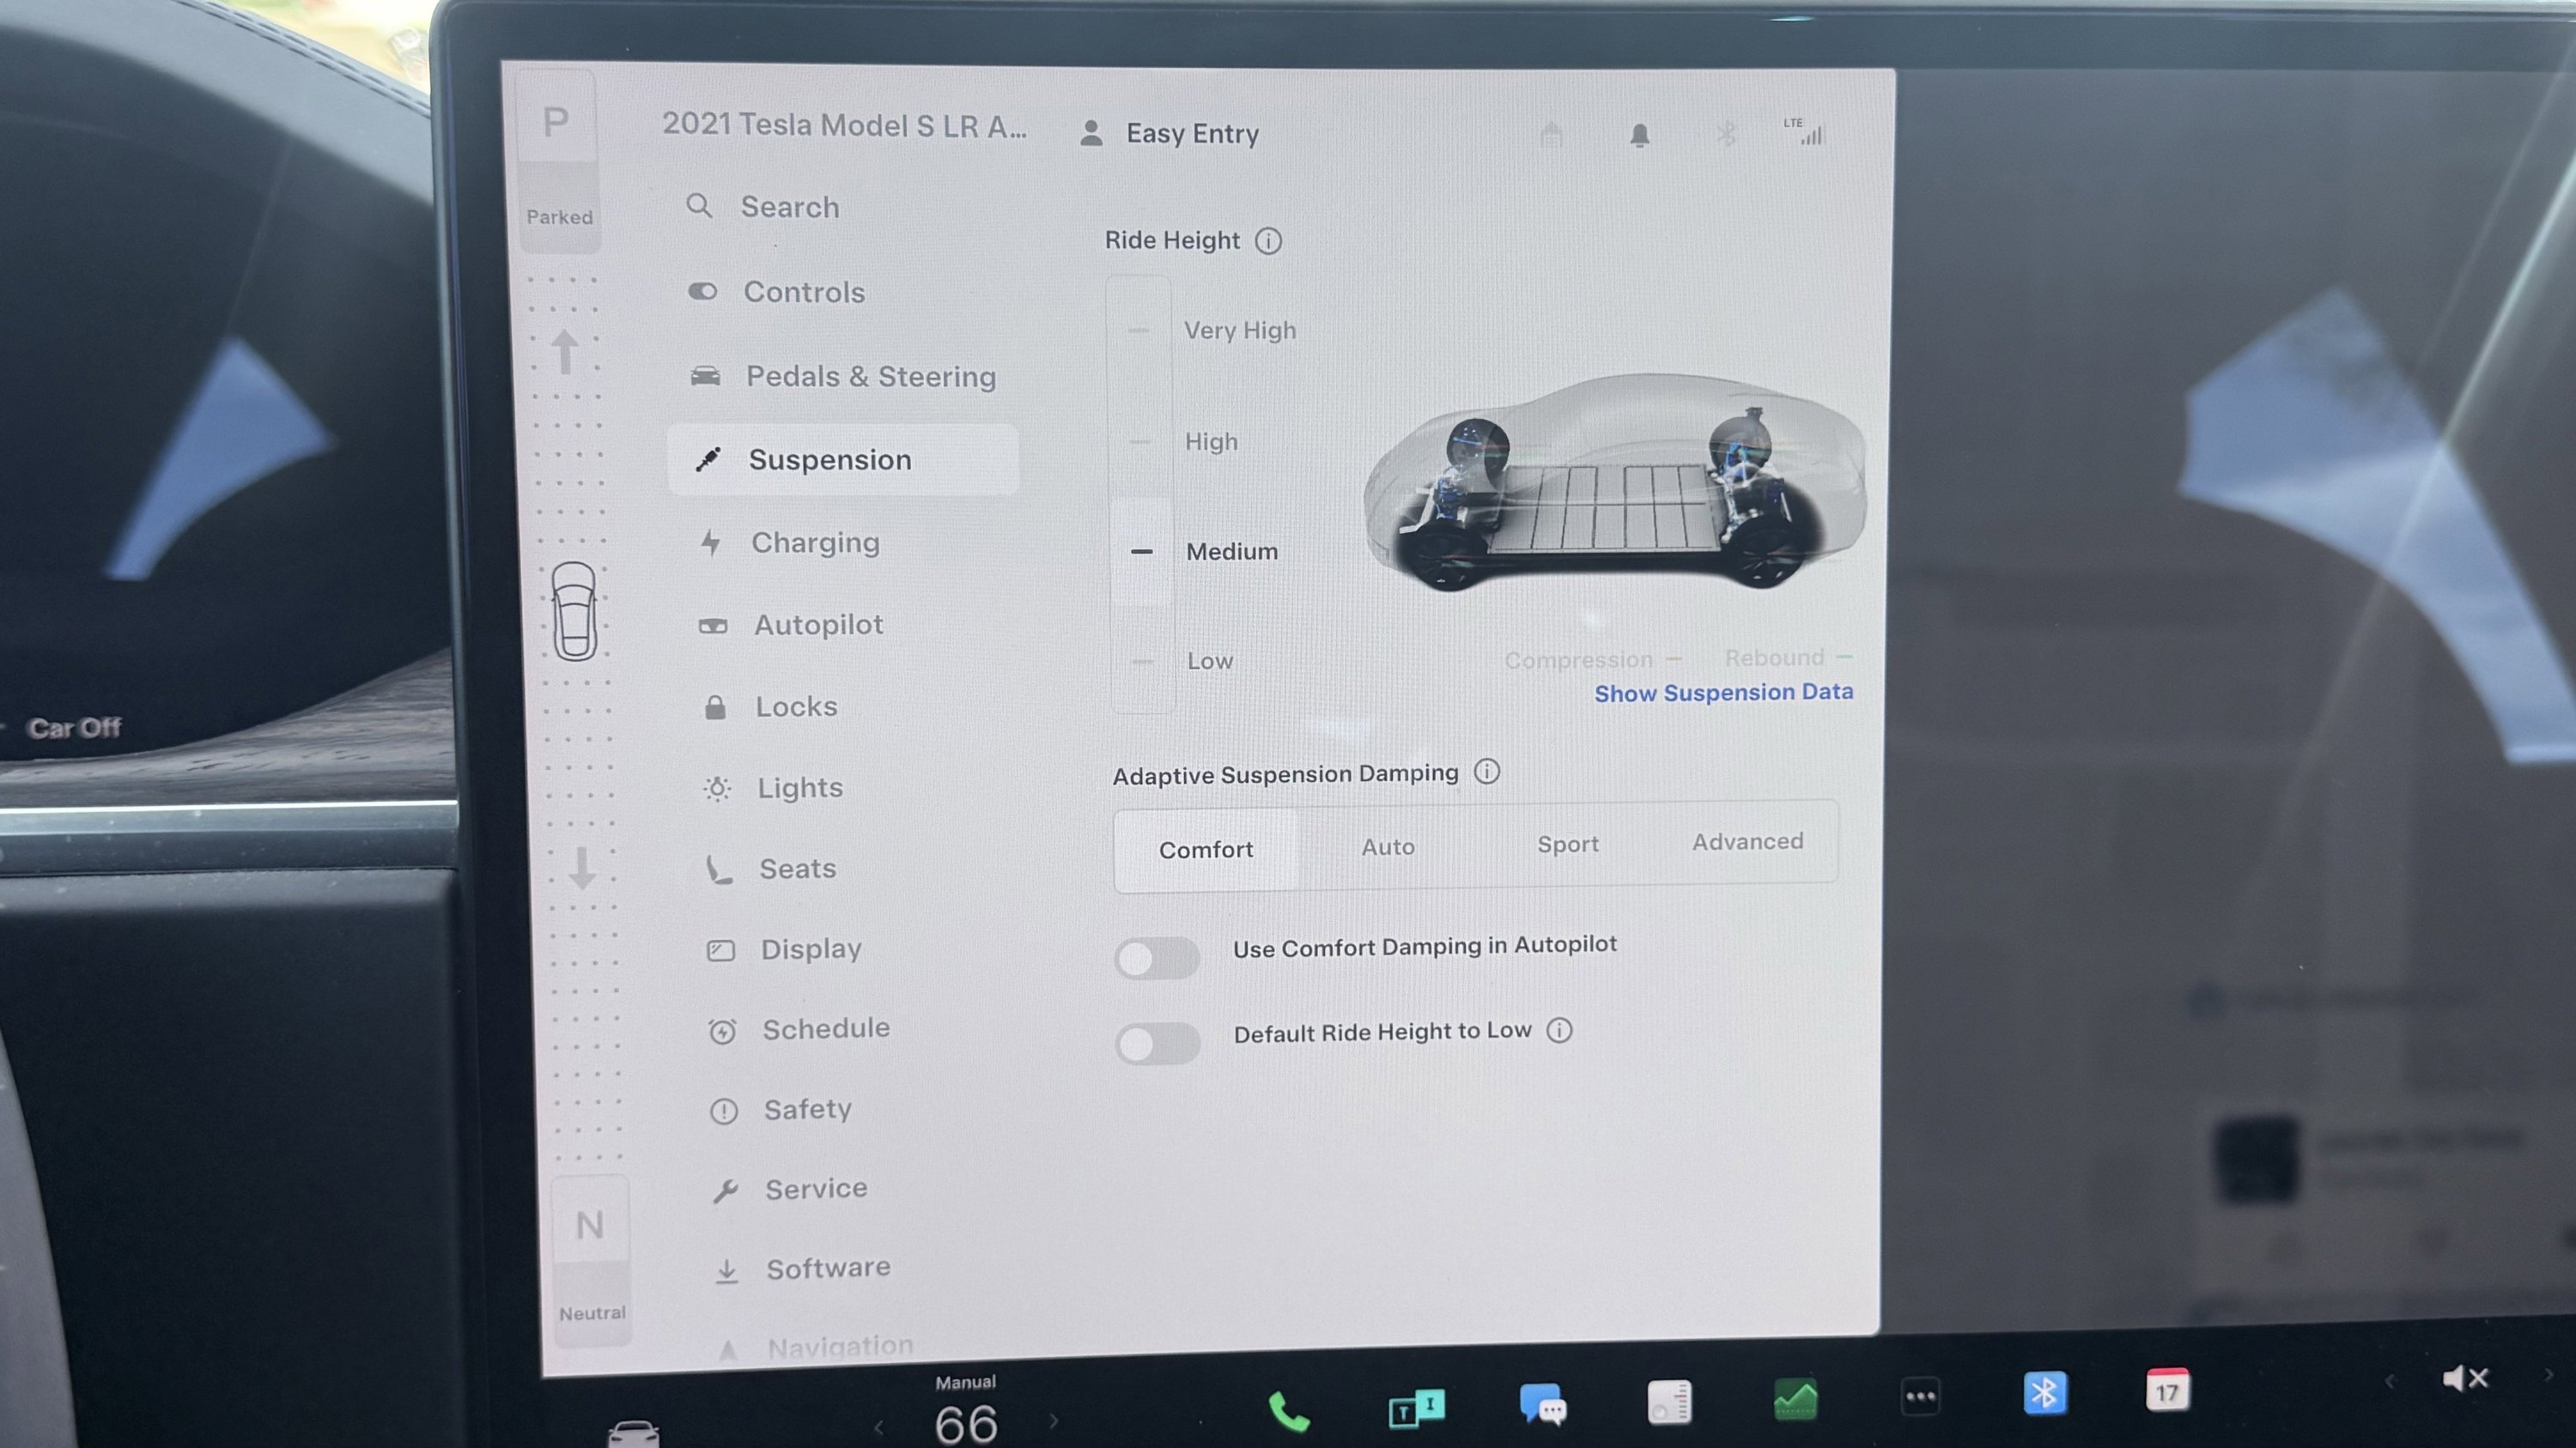This screenshot has width=2576, height=1448.
Task: Set ride height to High on the slider
Action: [x=1140, y=440]
